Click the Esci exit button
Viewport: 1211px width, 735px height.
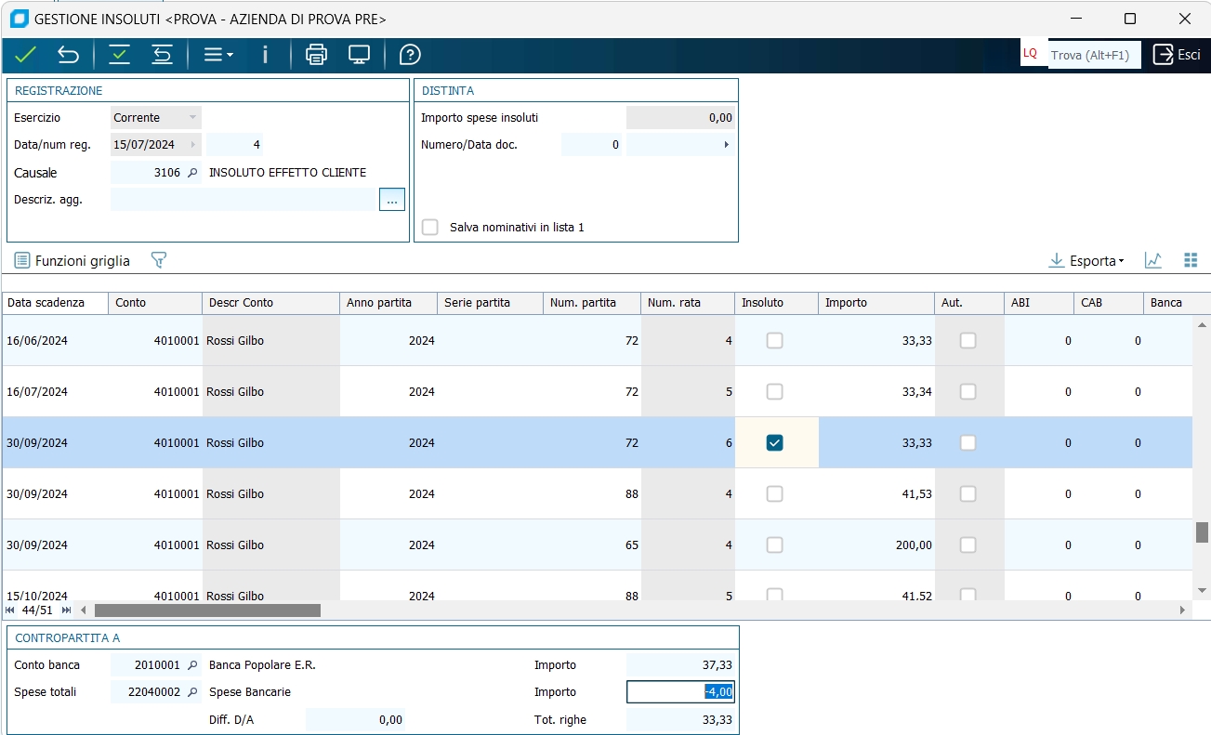click(1177, 55)
